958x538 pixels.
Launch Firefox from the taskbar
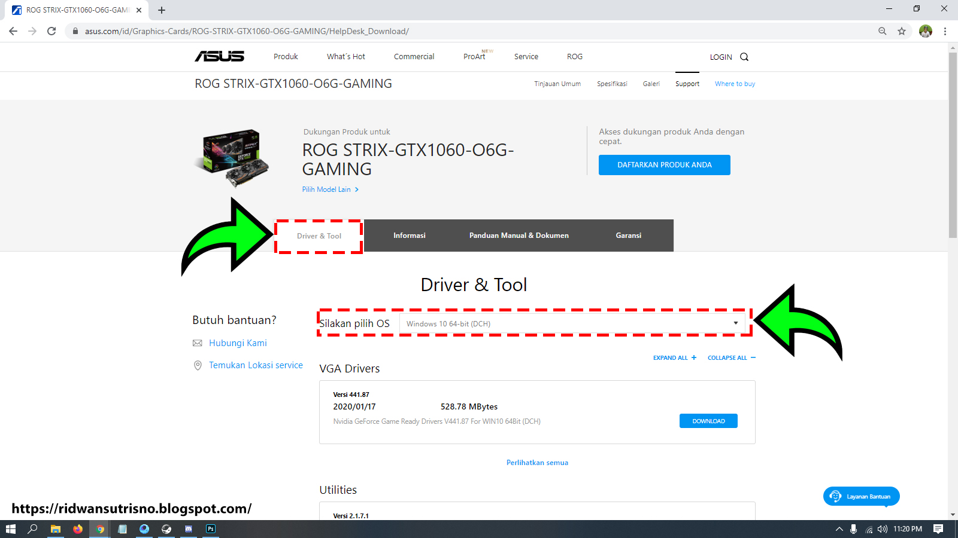point(77,529)
